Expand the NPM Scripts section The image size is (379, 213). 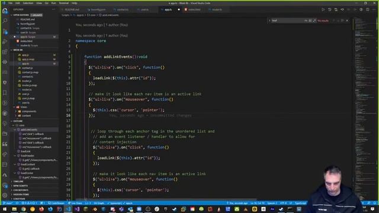tap(34, 186)
